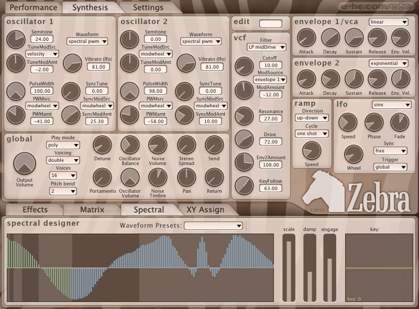
Task: Open Voices 16 dropdown
Action: [x=63, y=175]
